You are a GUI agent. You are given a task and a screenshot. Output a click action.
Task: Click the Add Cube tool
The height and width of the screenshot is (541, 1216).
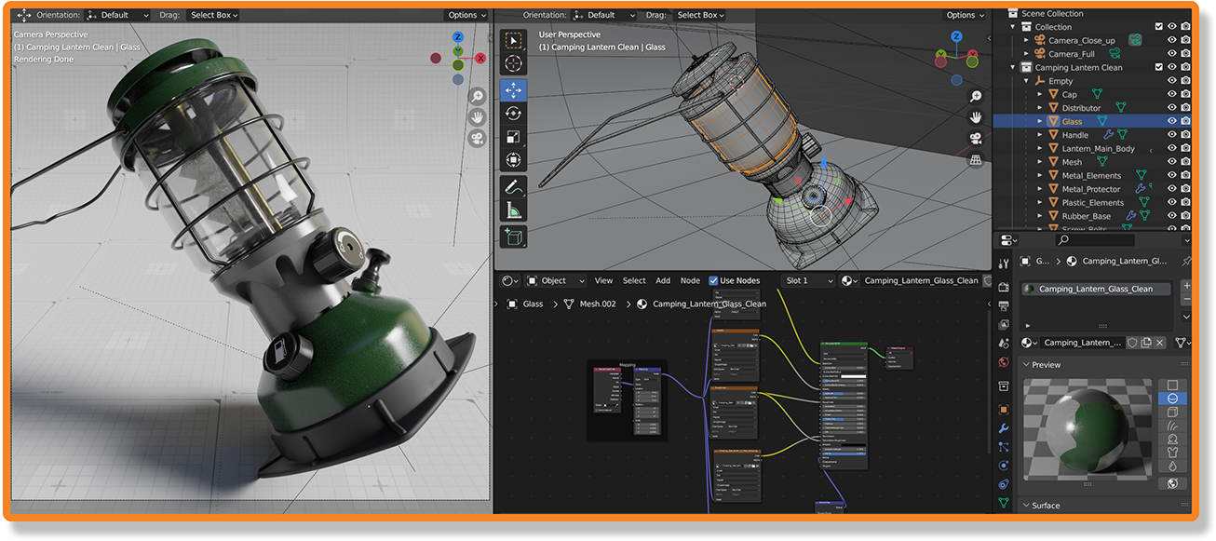[513, 237]
